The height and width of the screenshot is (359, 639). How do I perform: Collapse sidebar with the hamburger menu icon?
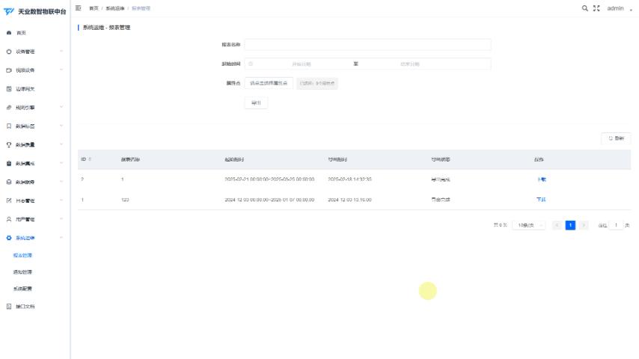pyautogui.click(x=79, y=8)
